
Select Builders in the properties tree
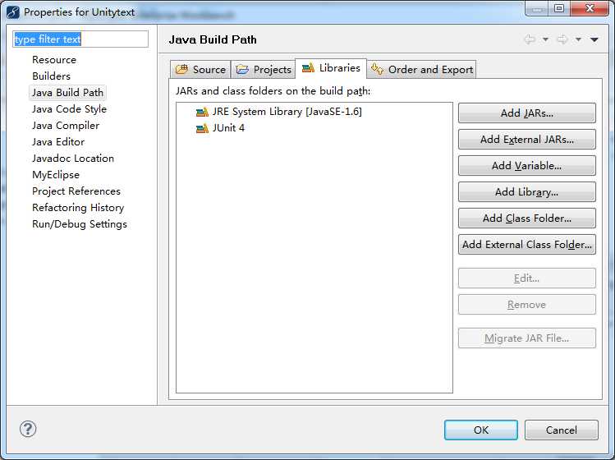tap(52, 76)
